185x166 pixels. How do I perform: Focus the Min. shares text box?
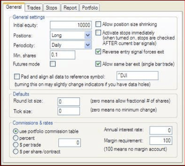pyautogui.click(x=62, y=55)
